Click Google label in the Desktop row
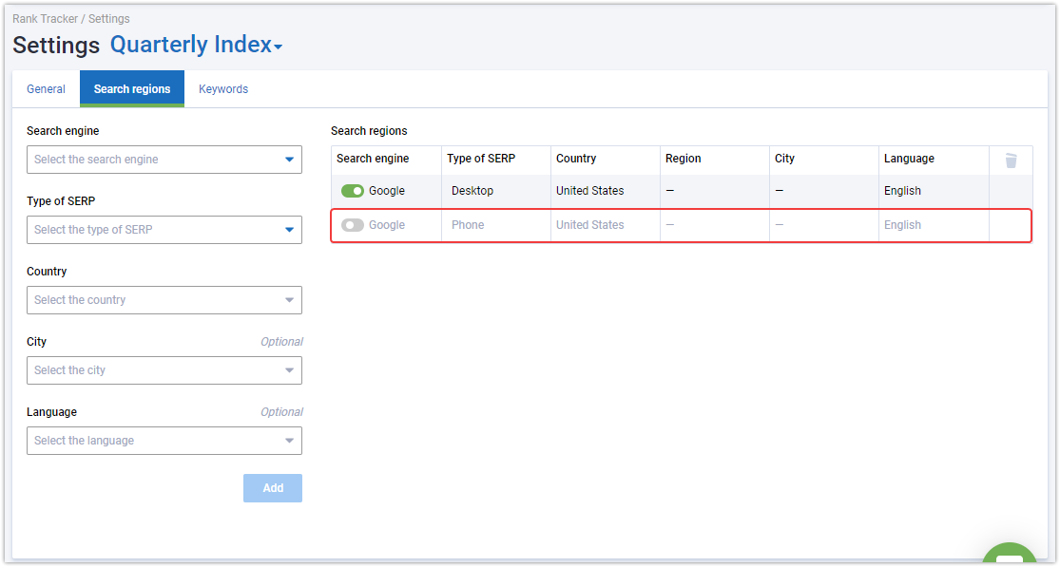 coord(387,191)
